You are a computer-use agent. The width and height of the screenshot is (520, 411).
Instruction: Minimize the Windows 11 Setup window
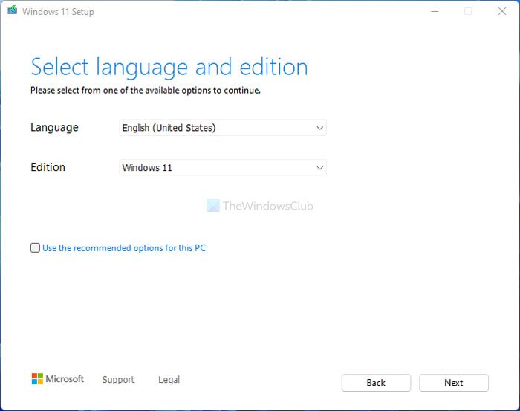[435, 11]
